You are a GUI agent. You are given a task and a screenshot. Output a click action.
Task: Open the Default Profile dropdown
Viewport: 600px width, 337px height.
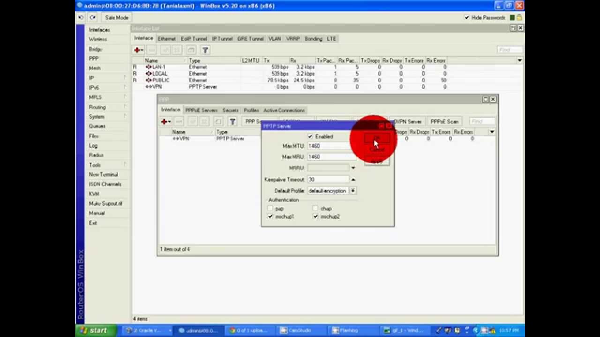tap(352, 190)
